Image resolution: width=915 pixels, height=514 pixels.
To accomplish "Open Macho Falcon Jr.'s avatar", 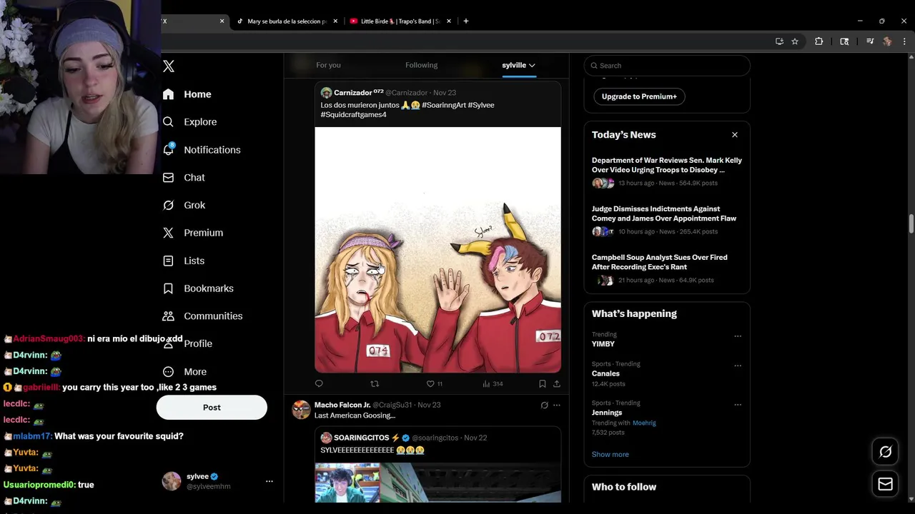I will (x=302, y=410).
